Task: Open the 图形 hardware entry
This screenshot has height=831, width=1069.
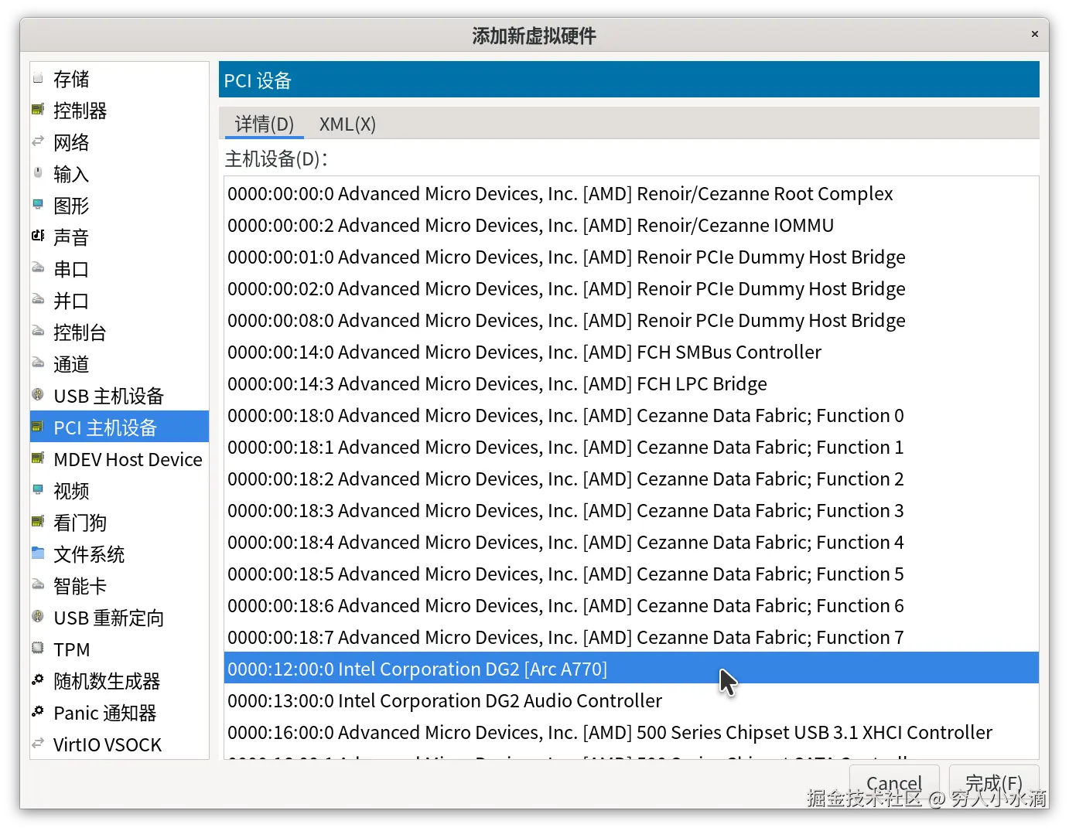Action: pos(119,206)
